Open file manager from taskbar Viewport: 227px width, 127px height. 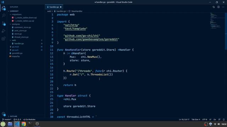point(10,124)
